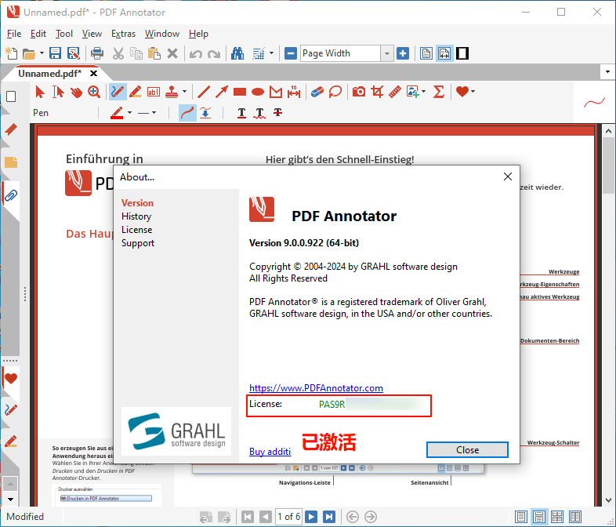The image size is (616, 527).
Task: Select History in About dialog
Action: [x=136, y=216]
